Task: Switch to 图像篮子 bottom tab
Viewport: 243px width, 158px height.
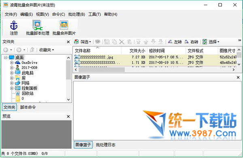Action: click(x=83, y=145)
